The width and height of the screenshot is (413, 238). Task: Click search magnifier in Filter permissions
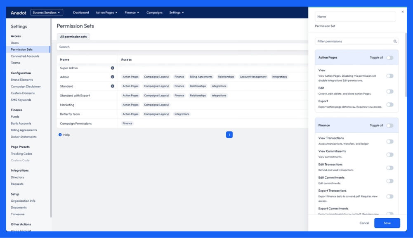pos(395,41)
